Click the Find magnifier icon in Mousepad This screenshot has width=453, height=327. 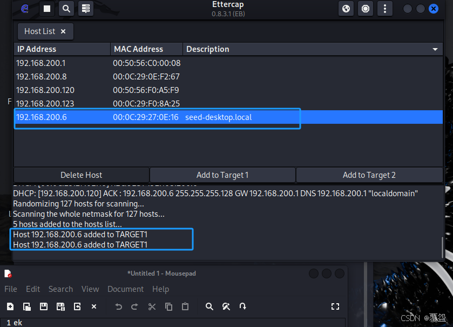(x=209, y=306)
